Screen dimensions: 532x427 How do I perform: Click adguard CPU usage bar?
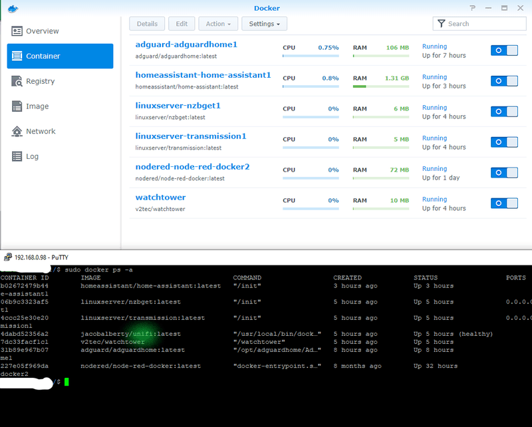pos(311,56)
